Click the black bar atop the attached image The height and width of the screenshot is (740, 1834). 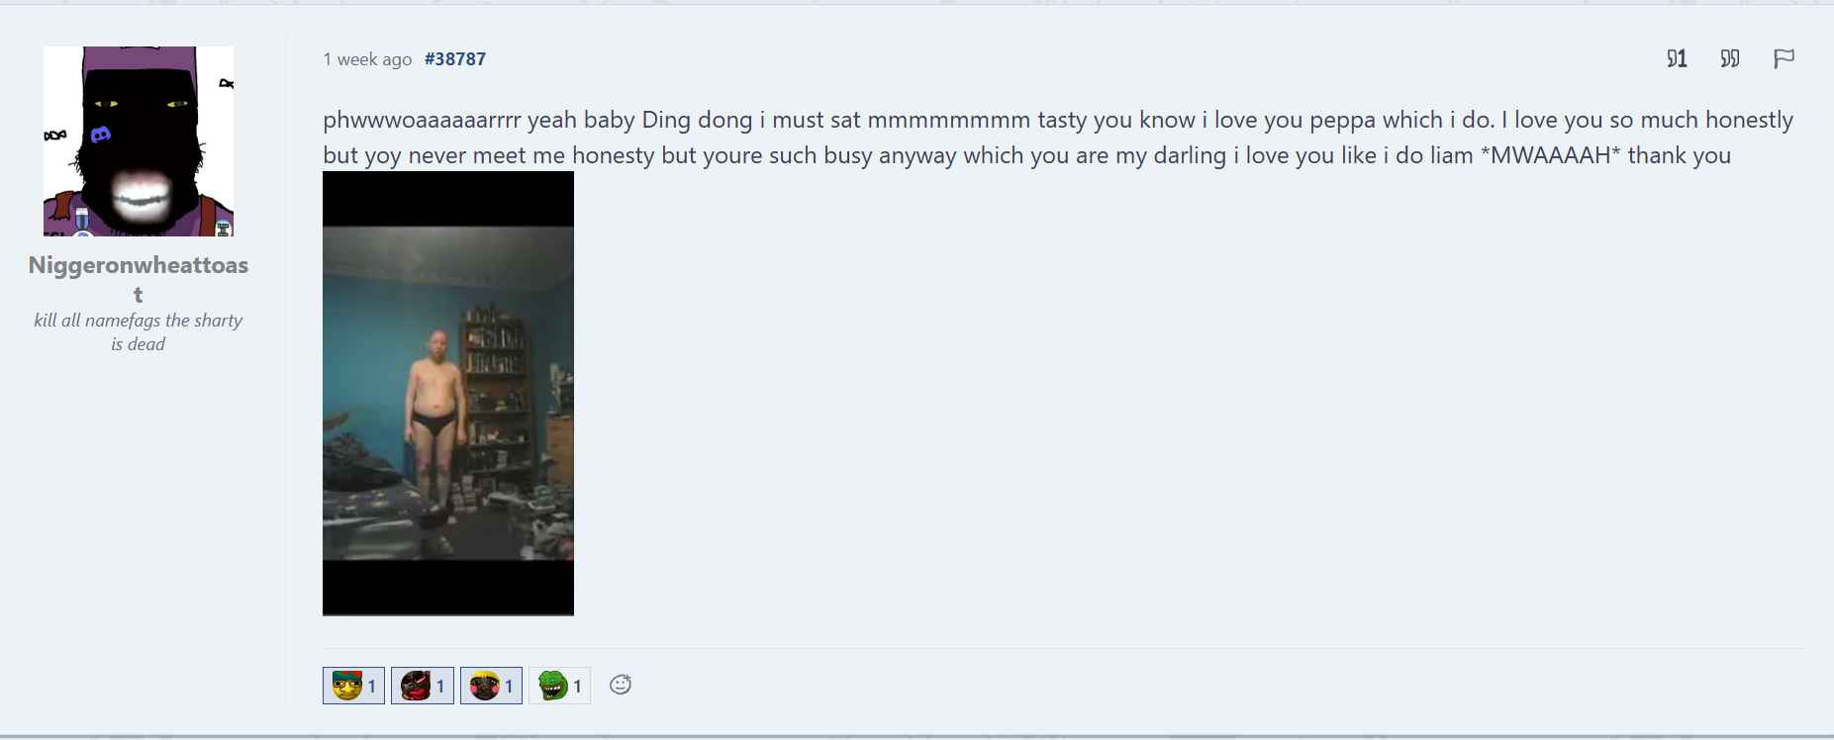pyautogui.click(x=448, y=199)
